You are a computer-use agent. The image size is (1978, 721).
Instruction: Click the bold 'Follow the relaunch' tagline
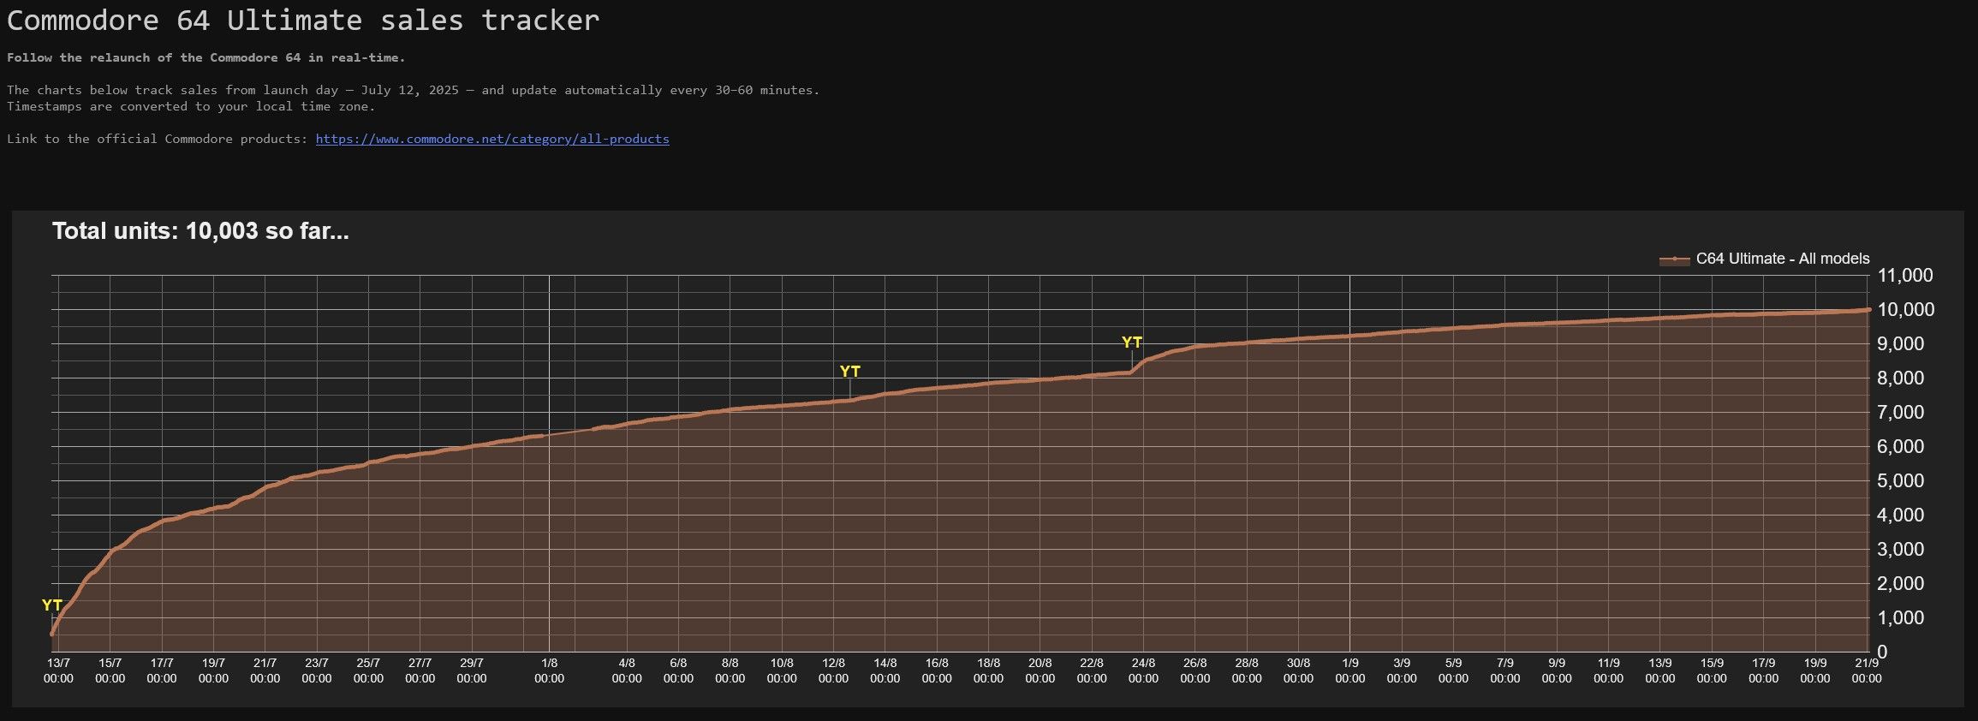206,58
